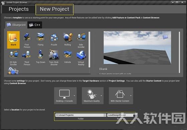Choose the Rolling template

[x=67, y=39]
